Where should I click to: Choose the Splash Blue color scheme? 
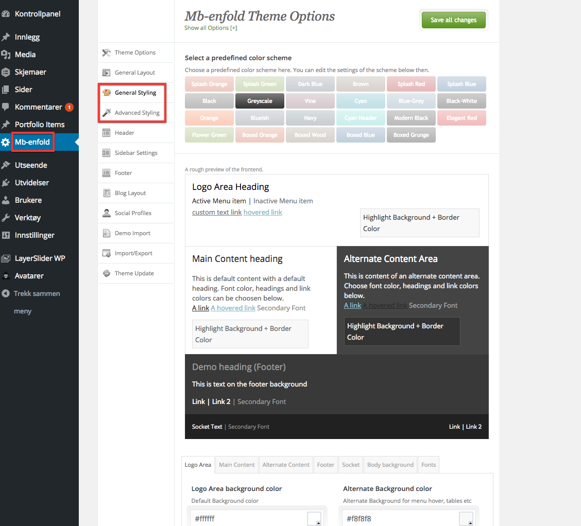[462, 84]
